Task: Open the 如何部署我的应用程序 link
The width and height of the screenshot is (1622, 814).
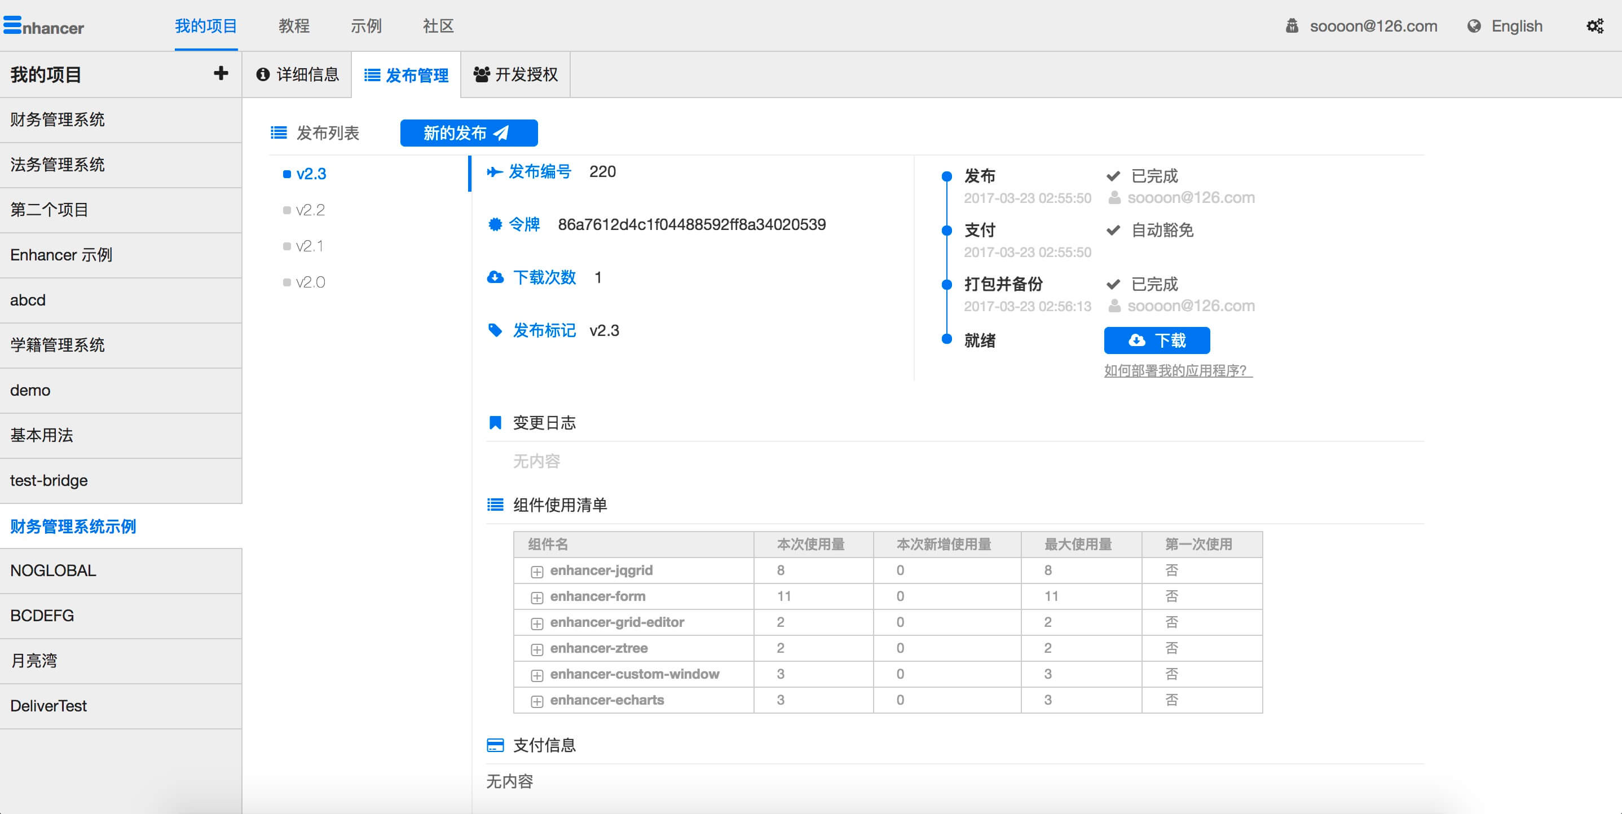Action: pos(1178,370)
